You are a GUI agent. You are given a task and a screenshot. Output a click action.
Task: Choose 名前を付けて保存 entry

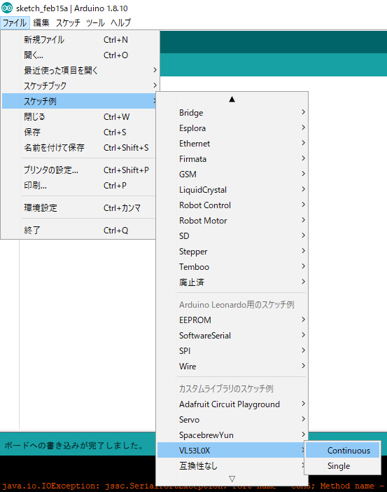coord(78,147)
